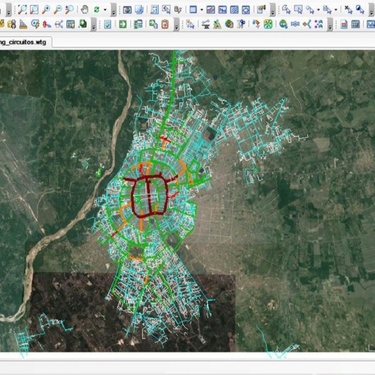Launch the Skelebrator bone-and-scissors icon
Image resolution: width=375 pixels, height=375 pixels.
(241, 24)
